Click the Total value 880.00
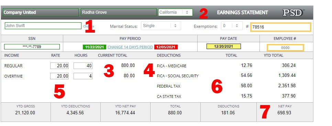Screen dimensions: 332x126 click(175, 113)
